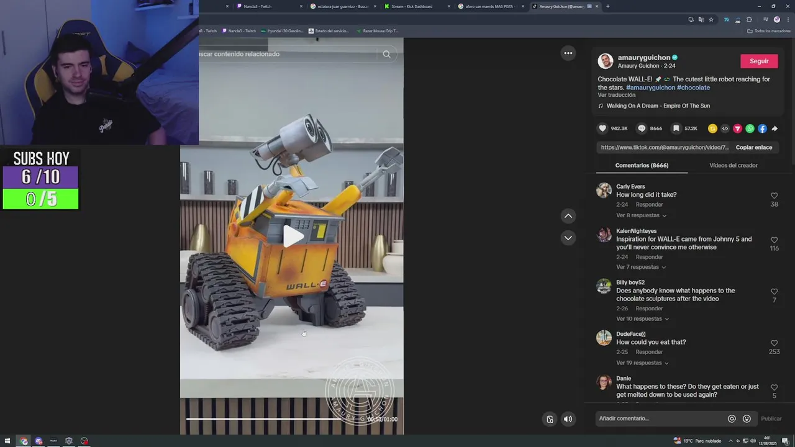This screenshot has height=447, width=795.
Task: Click the related content search field
Action: point(289,54)
